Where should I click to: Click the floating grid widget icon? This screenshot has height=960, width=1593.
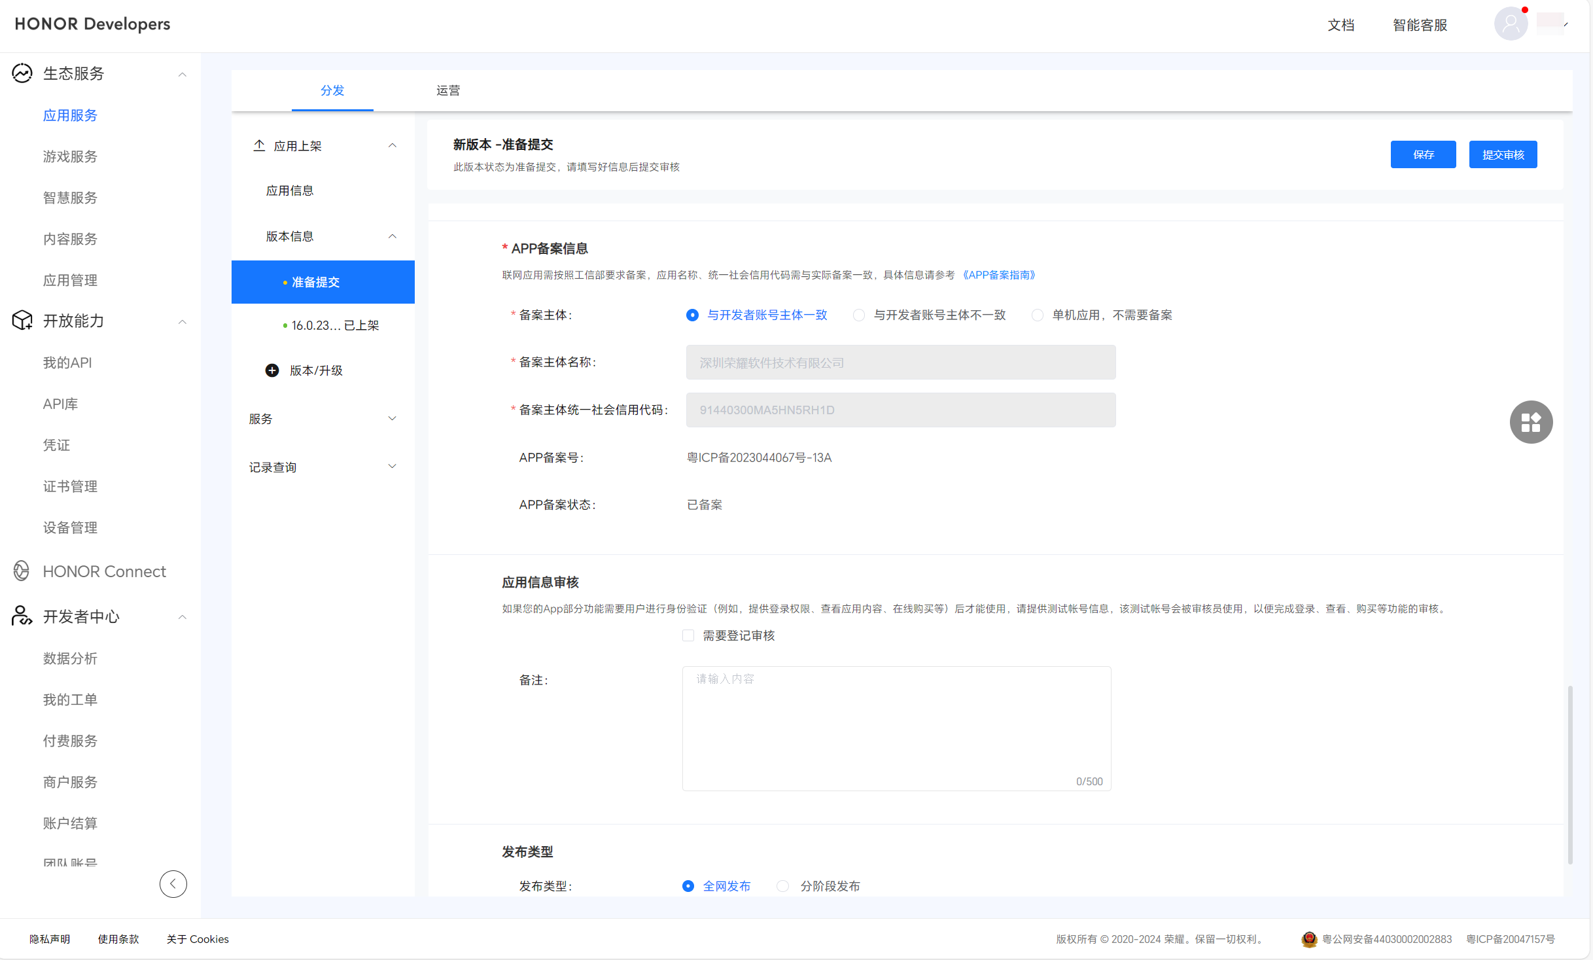pos(1532,422)
